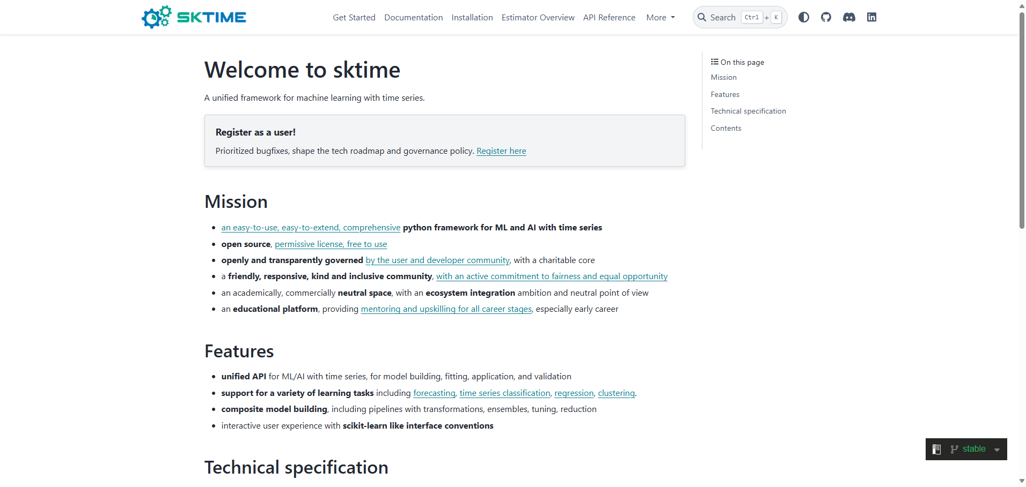Click the Mission section heading
The image size is (1026, 487).
(x=236, y=202)
